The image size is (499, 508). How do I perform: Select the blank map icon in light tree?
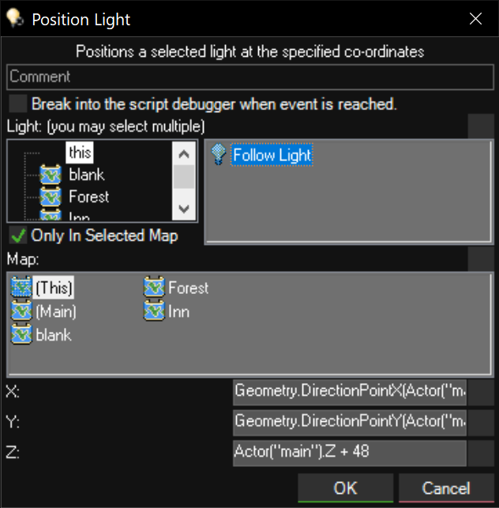point(51,175)
